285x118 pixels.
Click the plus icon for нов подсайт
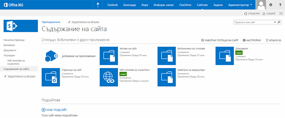coord(44,110)
